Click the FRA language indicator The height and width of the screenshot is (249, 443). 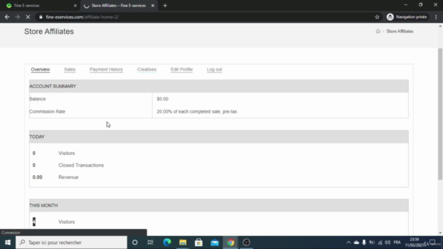tap(397, 243)
